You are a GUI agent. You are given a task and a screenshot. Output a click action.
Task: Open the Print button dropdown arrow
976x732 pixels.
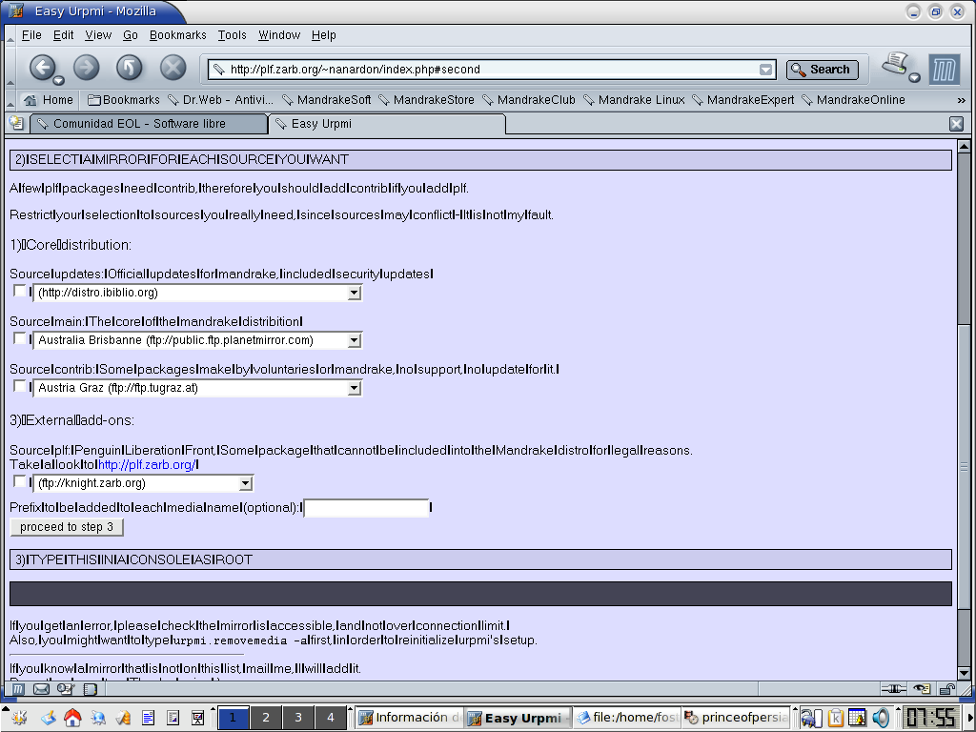tap(914, 77)
